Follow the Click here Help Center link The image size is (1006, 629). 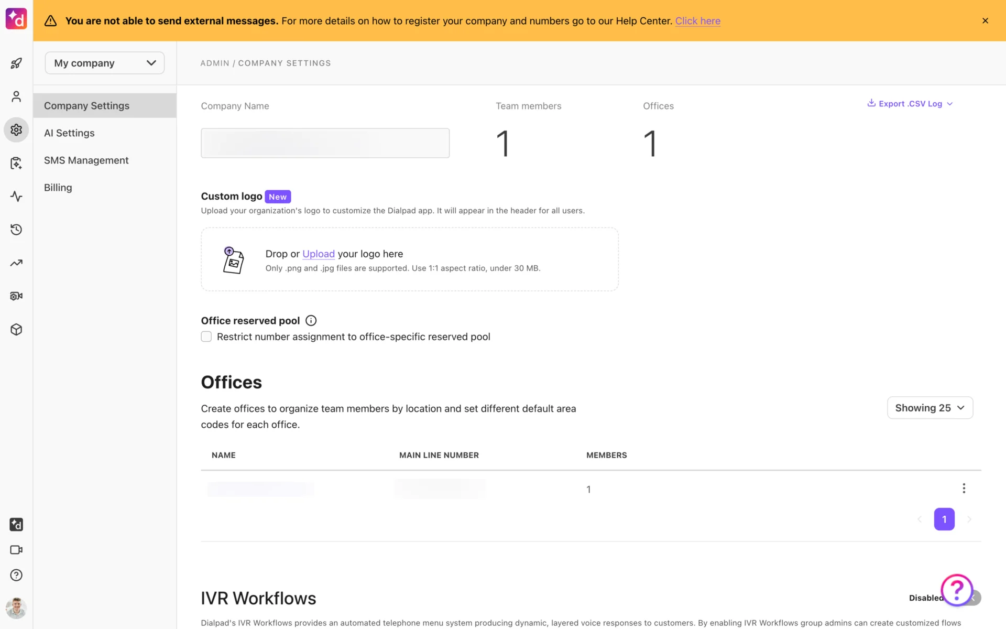pyautogui.click(x=697, y=21)
